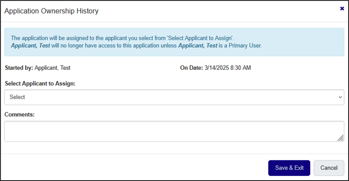Click the chevron arrow of applicant dropdown
The width and height of the screenshot is (349, 181).
340,97
